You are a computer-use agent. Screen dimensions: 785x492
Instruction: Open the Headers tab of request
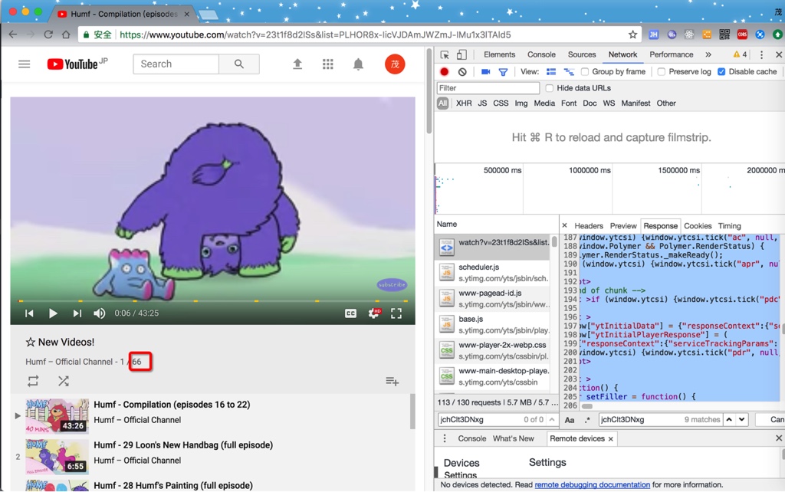click(x=589, y=226)
